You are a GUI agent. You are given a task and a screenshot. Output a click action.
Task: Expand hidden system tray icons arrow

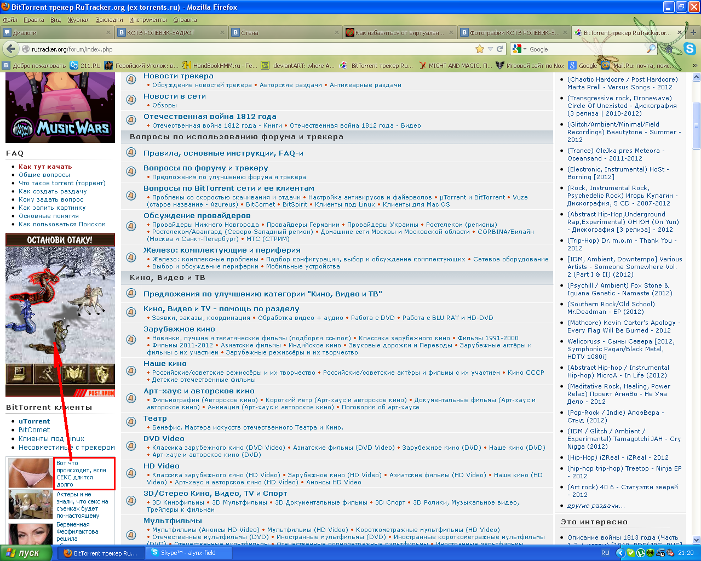[x=620, y=553]
